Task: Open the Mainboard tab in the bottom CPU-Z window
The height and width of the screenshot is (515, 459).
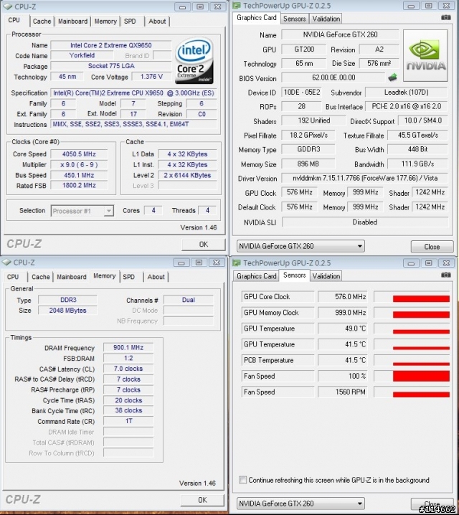Action: click(x=72, y=277)
